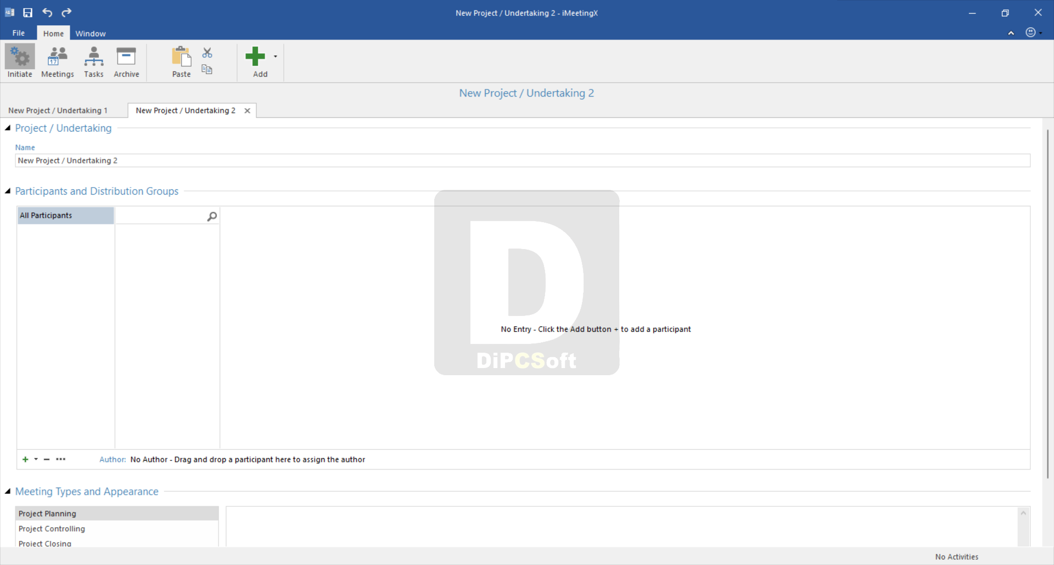Select the All Participants group
The image size is (1054, 565).
65,216
